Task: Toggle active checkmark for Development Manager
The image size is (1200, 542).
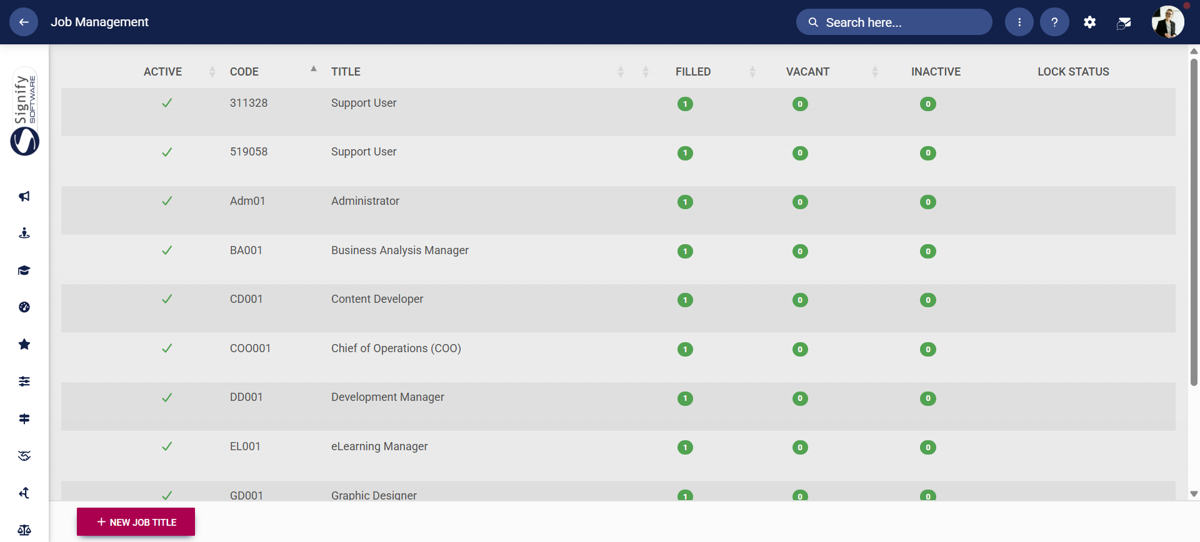Action: point(167,398)
